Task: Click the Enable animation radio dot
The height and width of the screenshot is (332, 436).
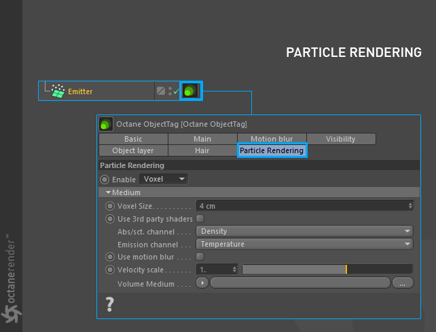Action: 105,180
